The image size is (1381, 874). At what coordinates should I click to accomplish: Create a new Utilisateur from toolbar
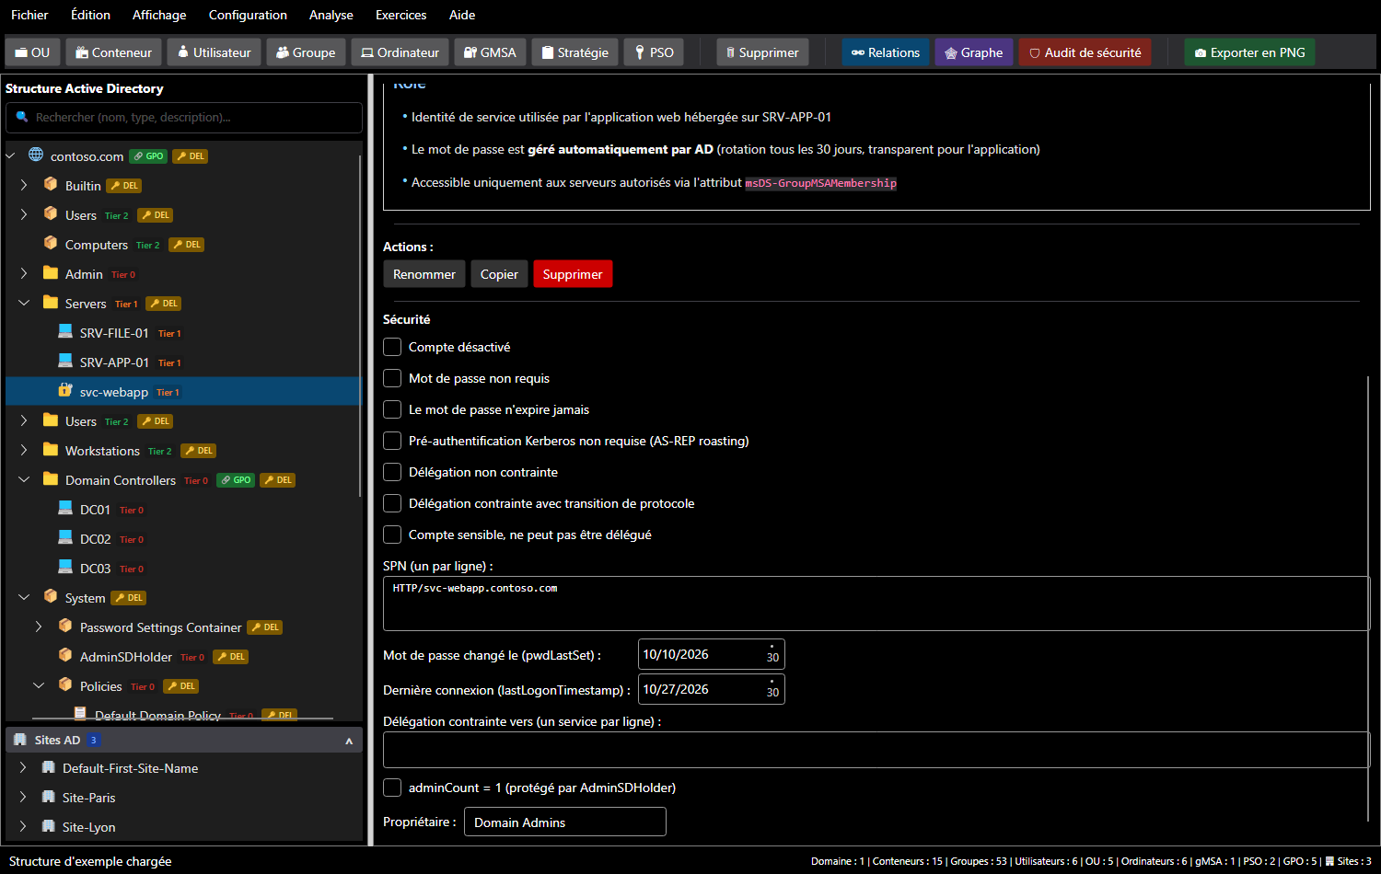pyautogui.click(x=215, y=52)
